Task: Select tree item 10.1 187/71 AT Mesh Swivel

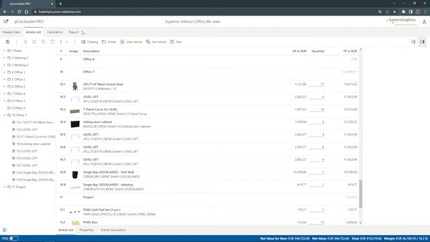Action: point(34,122)
